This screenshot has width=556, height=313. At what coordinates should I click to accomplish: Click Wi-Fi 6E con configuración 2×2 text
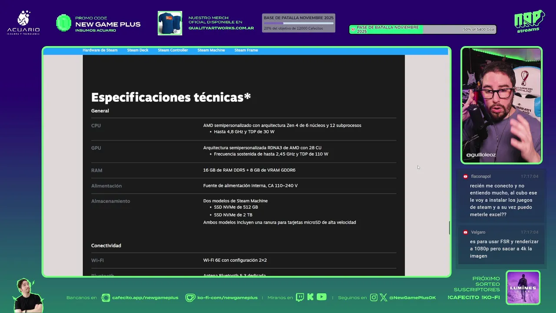pos(235,260)
